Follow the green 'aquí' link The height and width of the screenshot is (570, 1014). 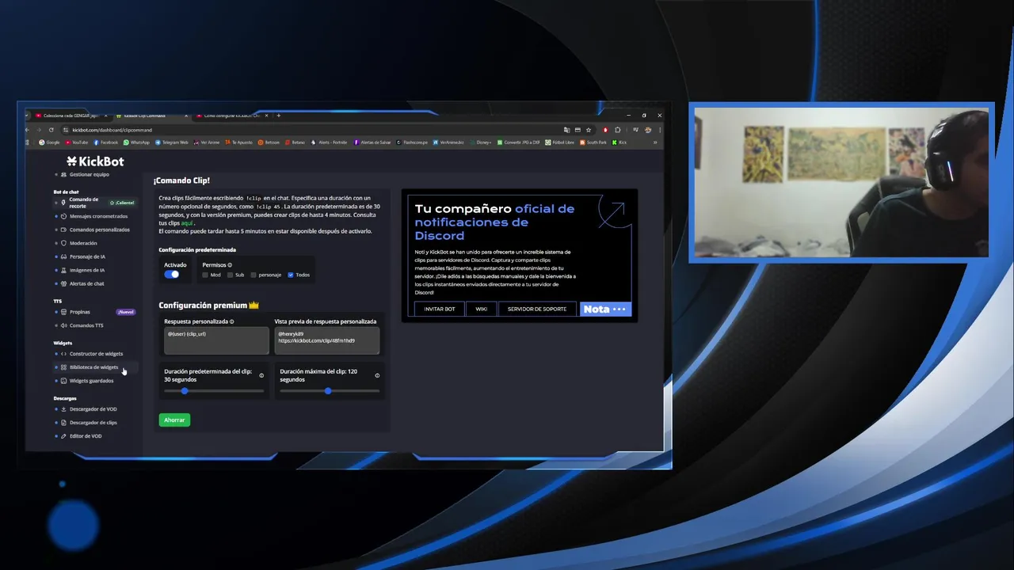(187, 223)
